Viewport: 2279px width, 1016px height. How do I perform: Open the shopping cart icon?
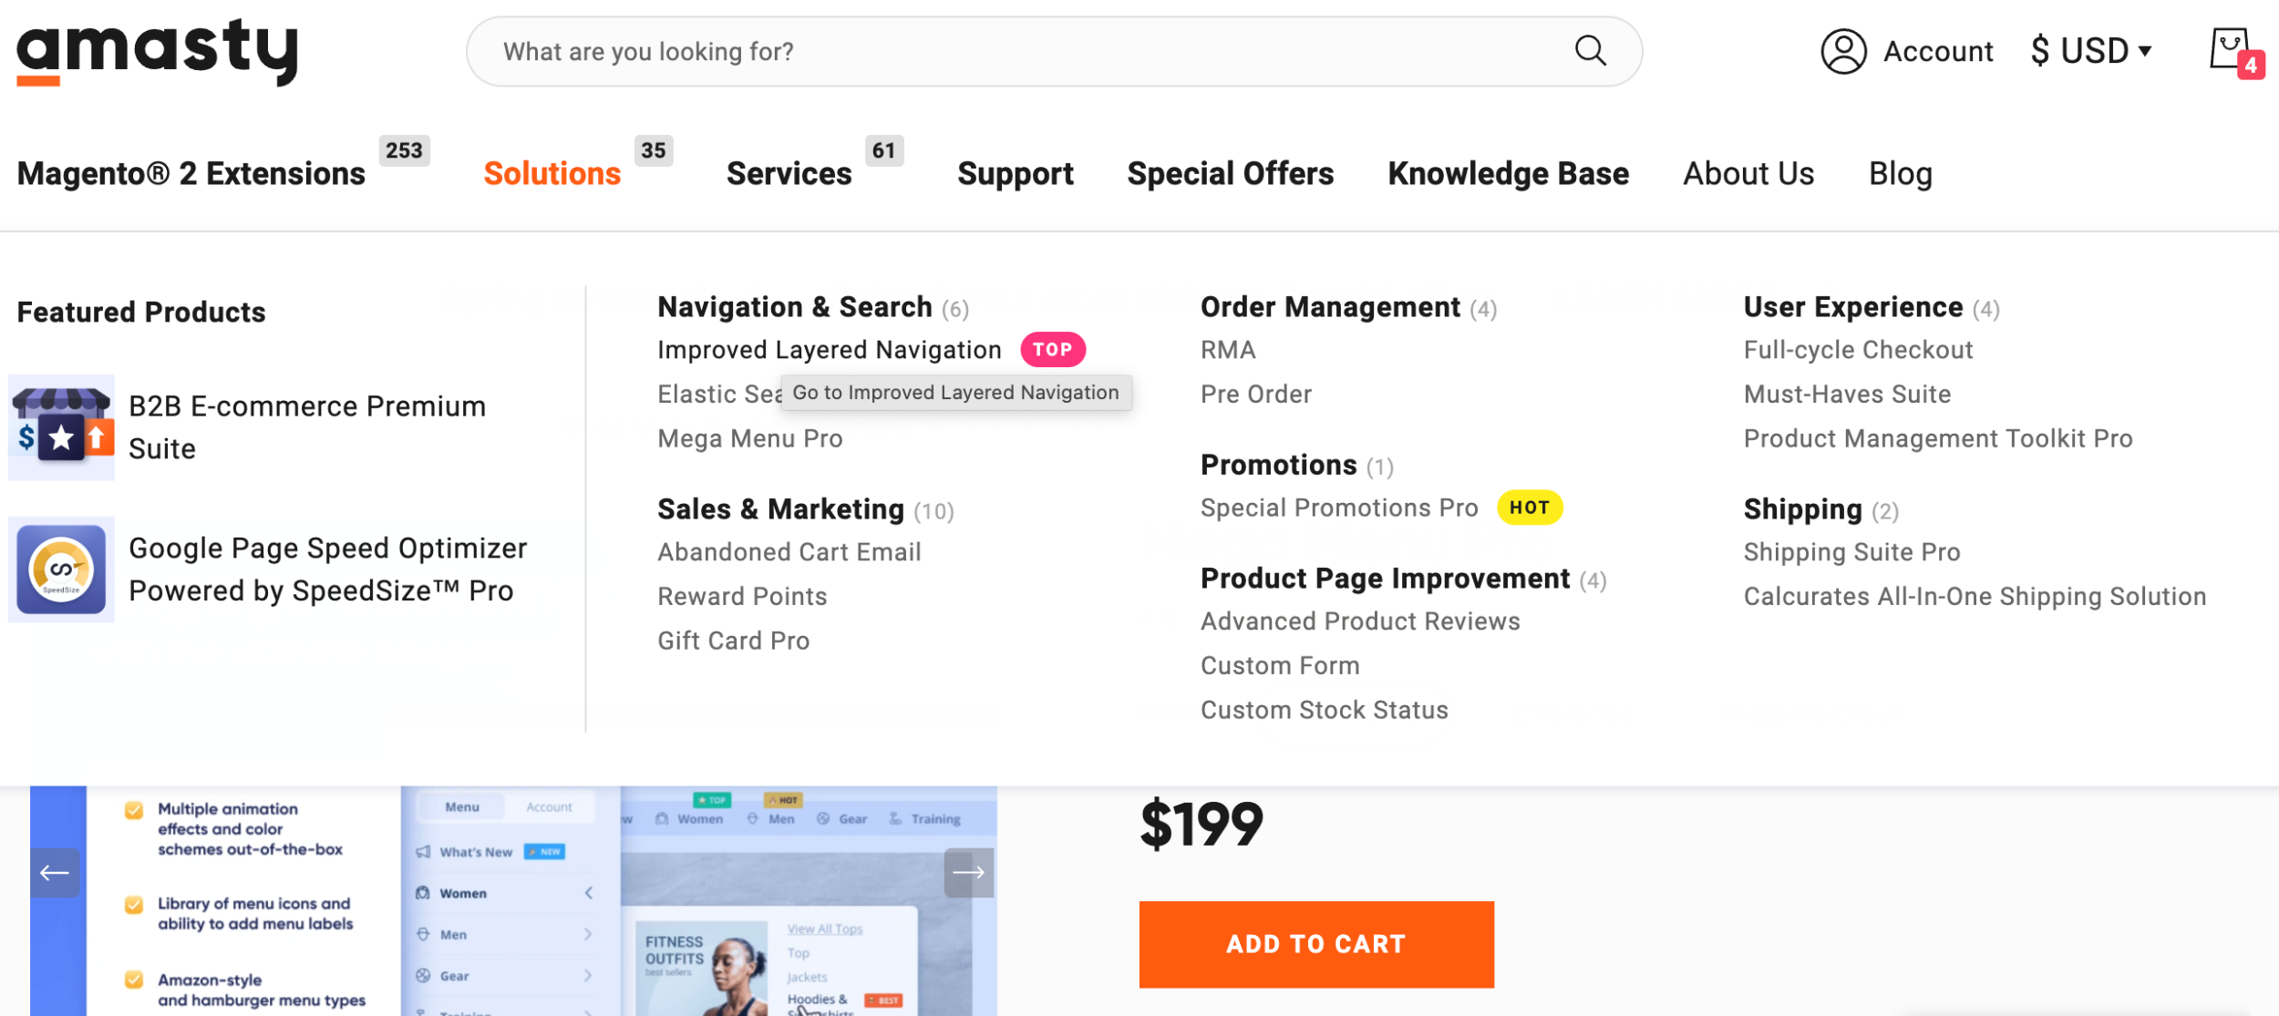click(2231, 51)
